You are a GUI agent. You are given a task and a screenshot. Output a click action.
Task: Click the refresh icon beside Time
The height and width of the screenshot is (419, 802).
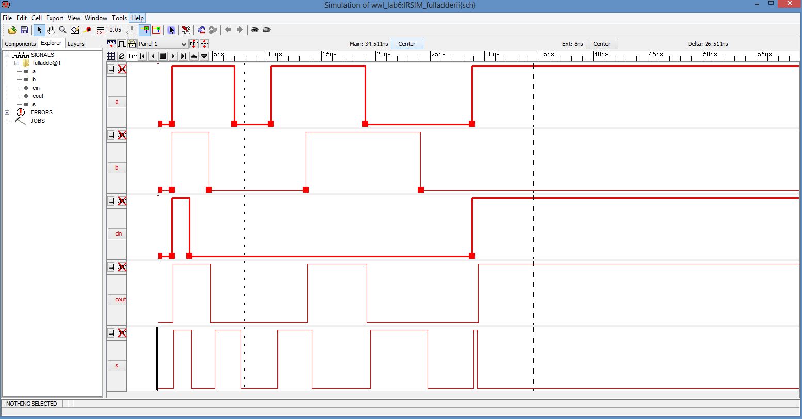click(122, 56)
